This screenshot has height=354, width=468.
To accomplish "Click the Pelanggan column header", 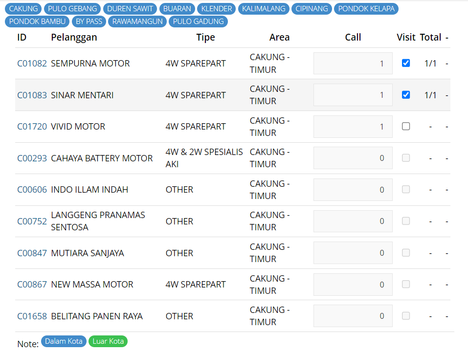I will pyautogui.click(x=74, y=37).
